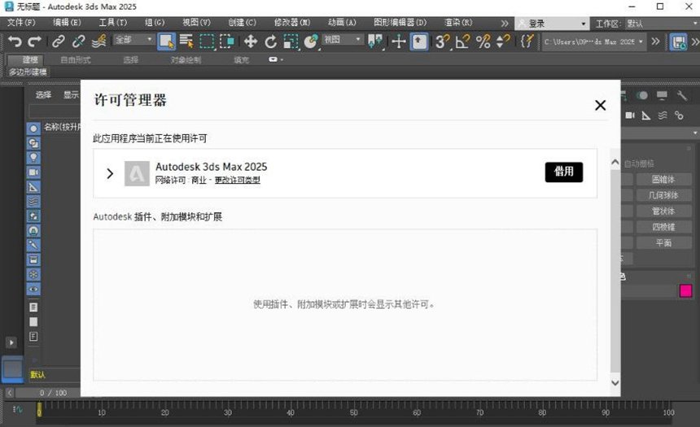Viewport: 700px width, 427px height.
Task: Click the 圆锥体 primitive button
Action: coord(663,180)
